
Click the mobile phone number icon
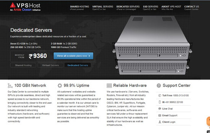click(x=160, y=102)
